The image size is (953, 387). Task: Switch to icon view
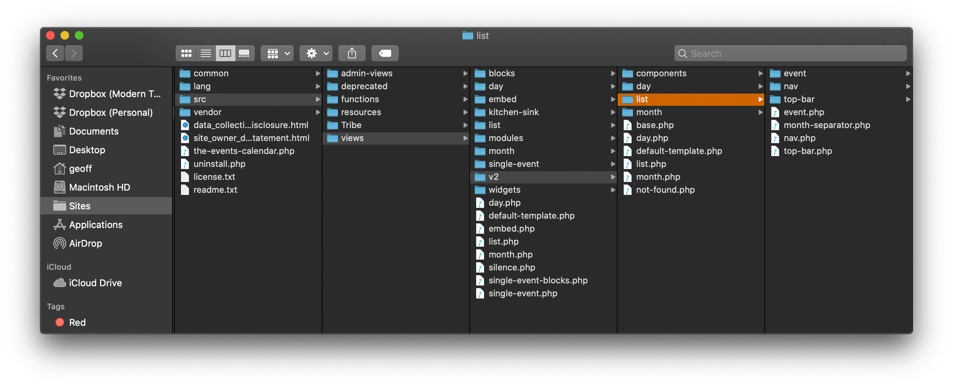tap(186, 53)
